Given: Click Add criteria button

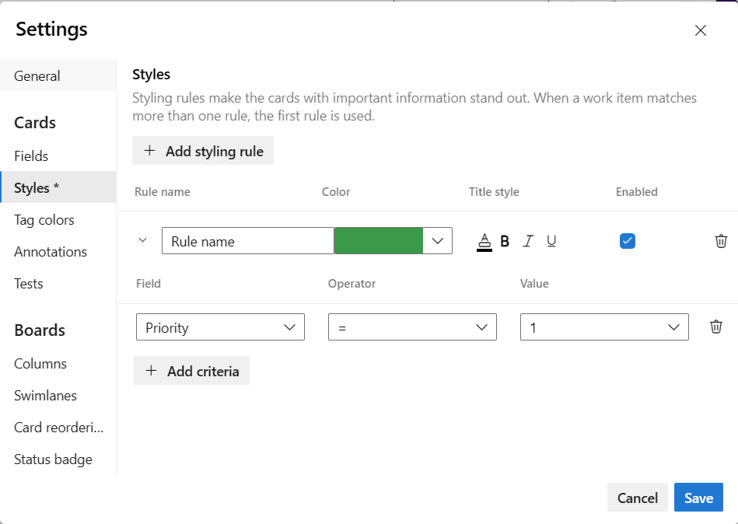Looking at the screenshot, I should tap(191, 371).
